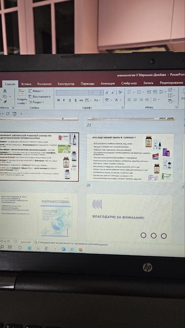Switch to the Рецензирование tab
This screenshot has height=328, width=185.
tap(171, 83)
